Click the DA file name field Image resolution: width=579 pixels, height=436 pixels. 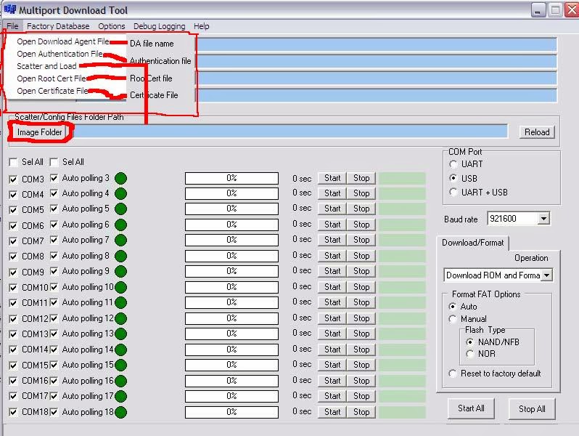pos(377,44)
